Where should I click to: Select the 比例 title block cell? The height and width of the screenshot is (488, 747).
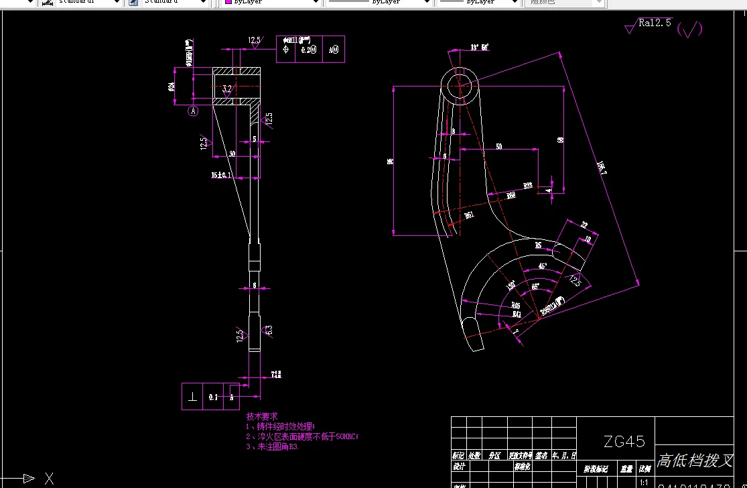point(644,469)
